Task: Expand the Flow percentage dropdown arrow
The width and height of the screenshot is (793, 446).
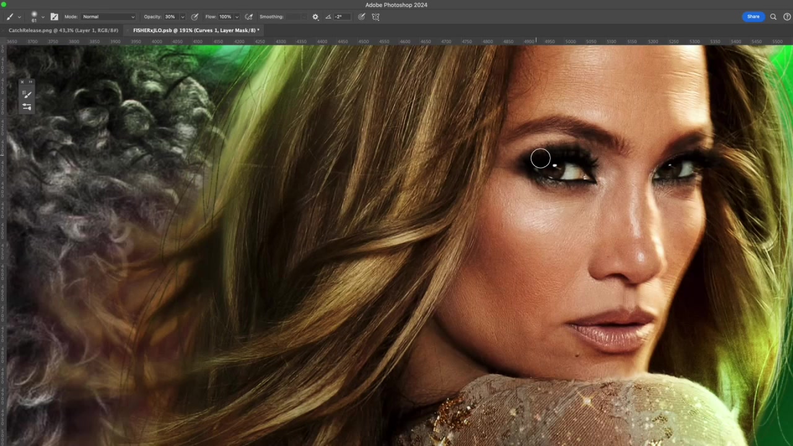Action: tap(237, 17)
